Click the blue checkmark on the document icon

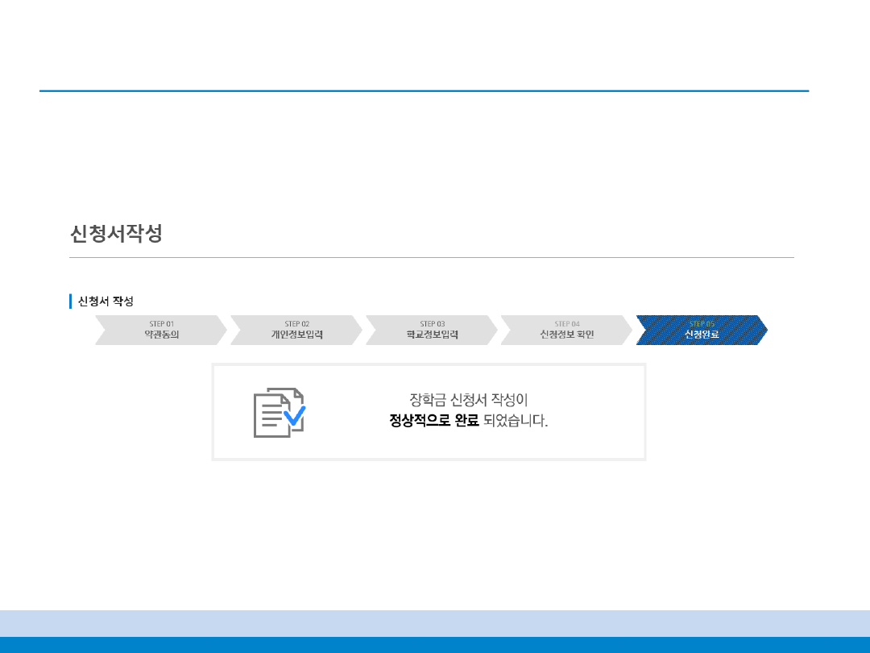[295, 416]
